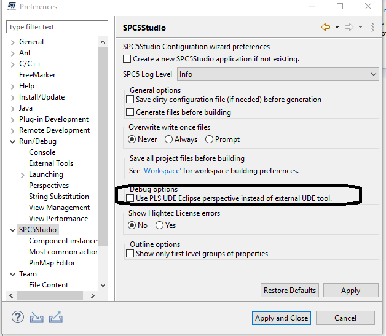Viewport: 386px width, 336px height.
Task: Select No for Hightec License errors
Action: click(132, 225)
